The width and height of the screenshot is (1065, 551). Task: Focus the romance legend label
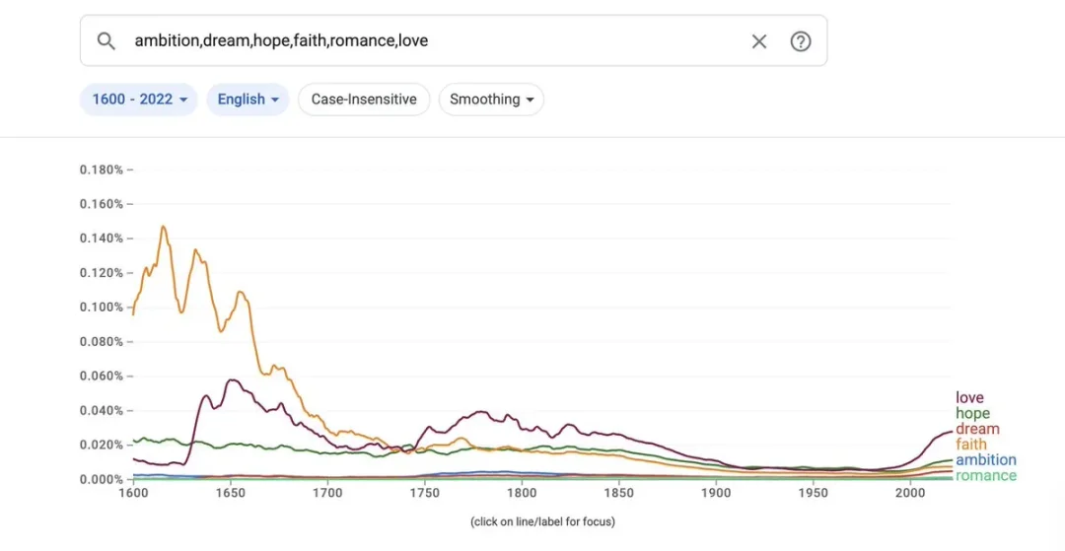985,476
